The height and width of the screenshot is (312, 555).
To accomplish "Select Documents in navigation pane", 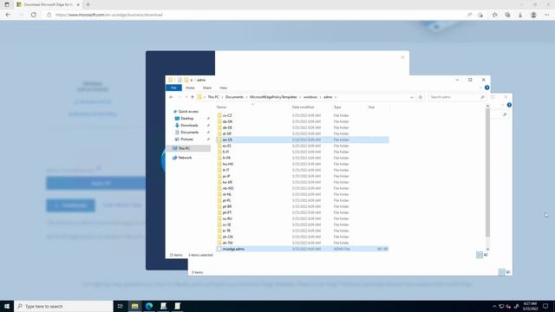I will tap(189, 133).
